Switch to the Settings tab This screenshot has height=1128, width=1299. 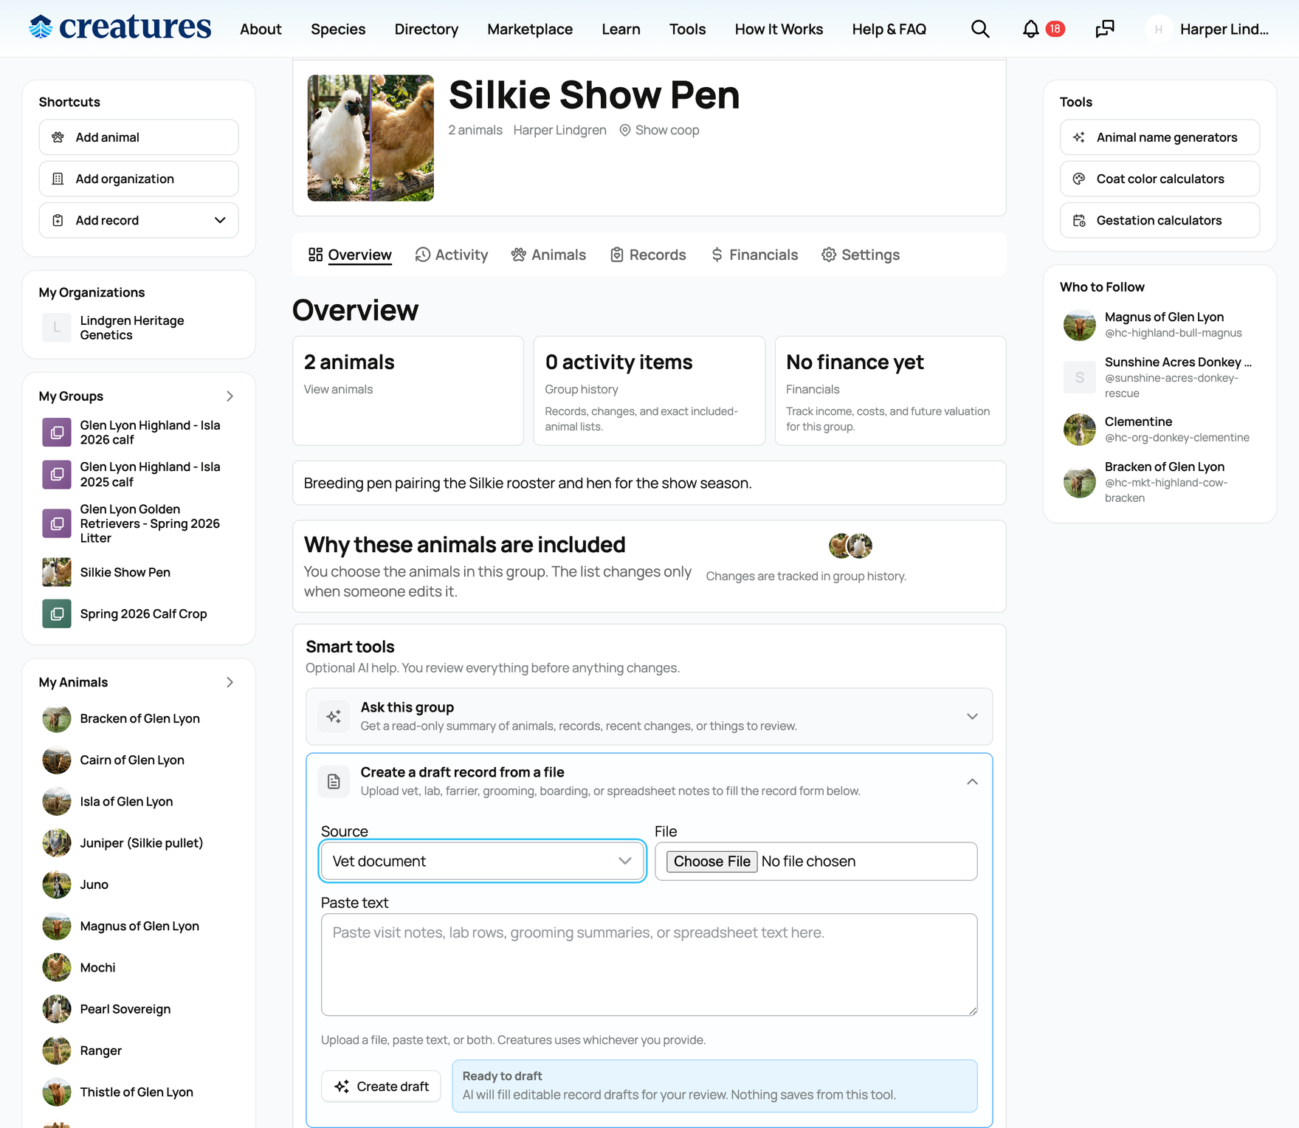coord(861,255)
